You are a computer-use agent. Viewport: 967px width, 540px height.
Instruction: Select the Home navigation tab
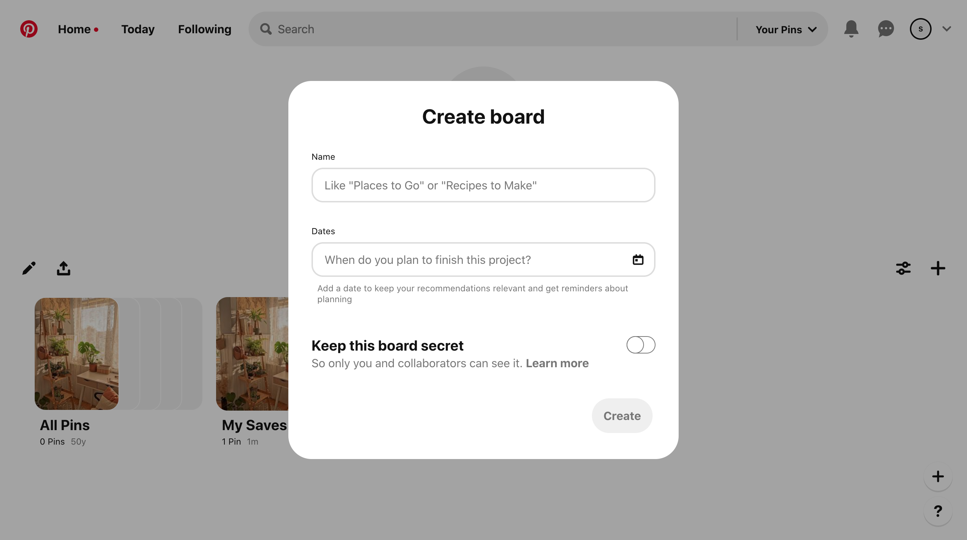73,29
